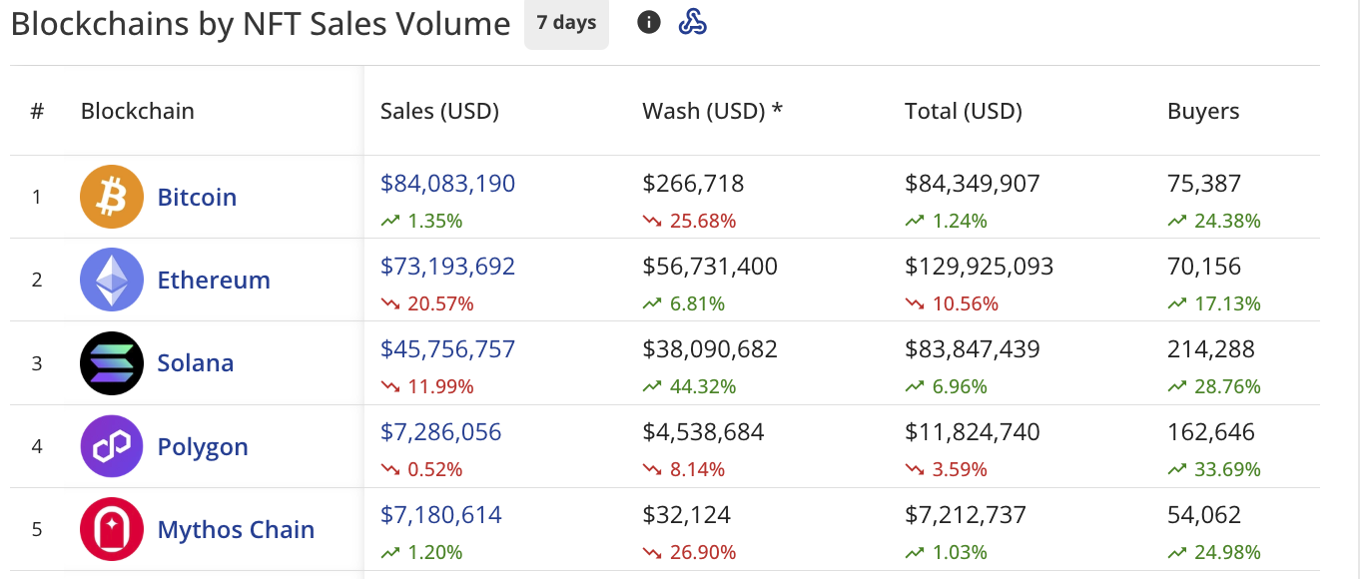The height and width of the screenshot is (579, 1360).
Task: Click Ethereum wash value $56,731,400
Action: [x=710, y=267]
